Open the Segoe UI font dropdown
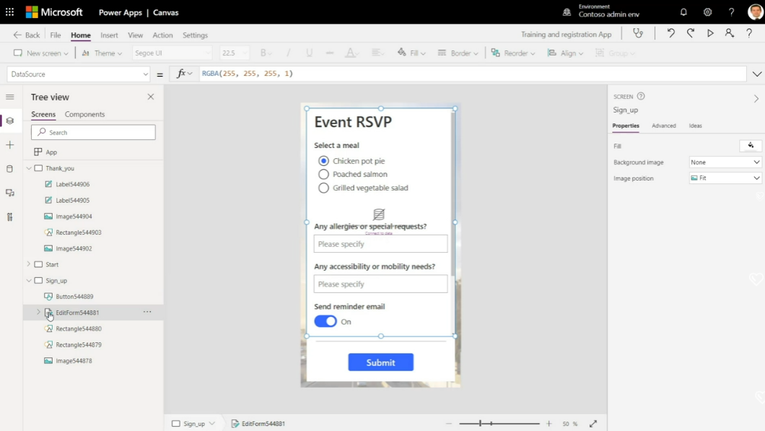Viewport: 765px width, 431px height. (x=172, y=53)
